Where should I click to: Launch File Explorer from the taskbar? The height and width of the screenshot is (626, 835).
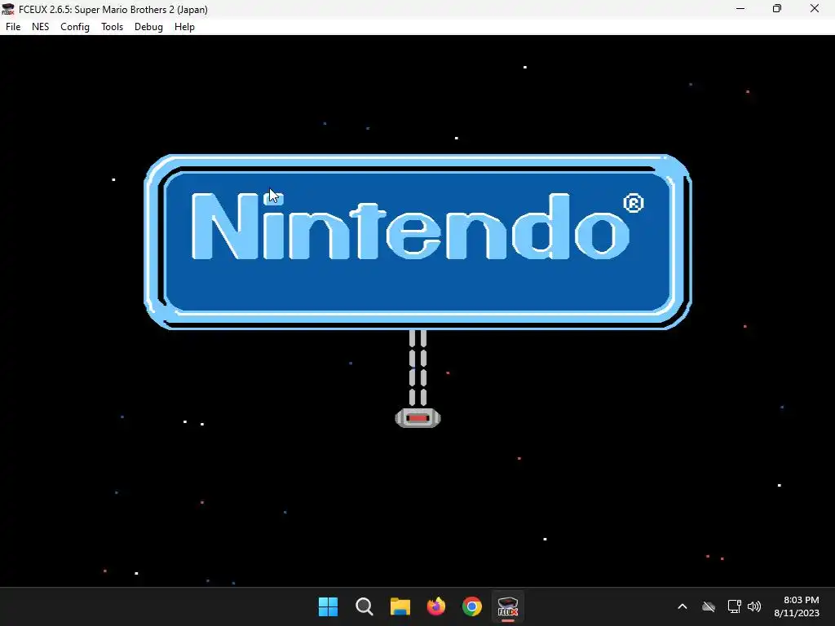pyautogui.click(x=400, y=606)
